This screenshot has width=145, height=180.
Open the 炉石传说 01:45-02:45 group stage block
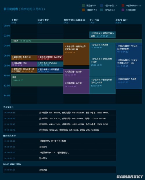point(102,35)
